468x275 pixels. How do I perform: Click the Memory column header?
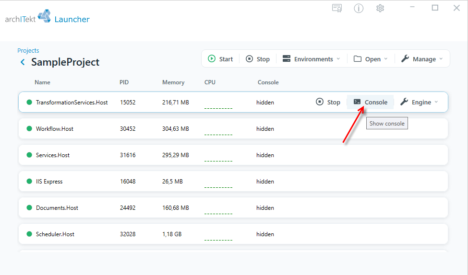point(173,82)
